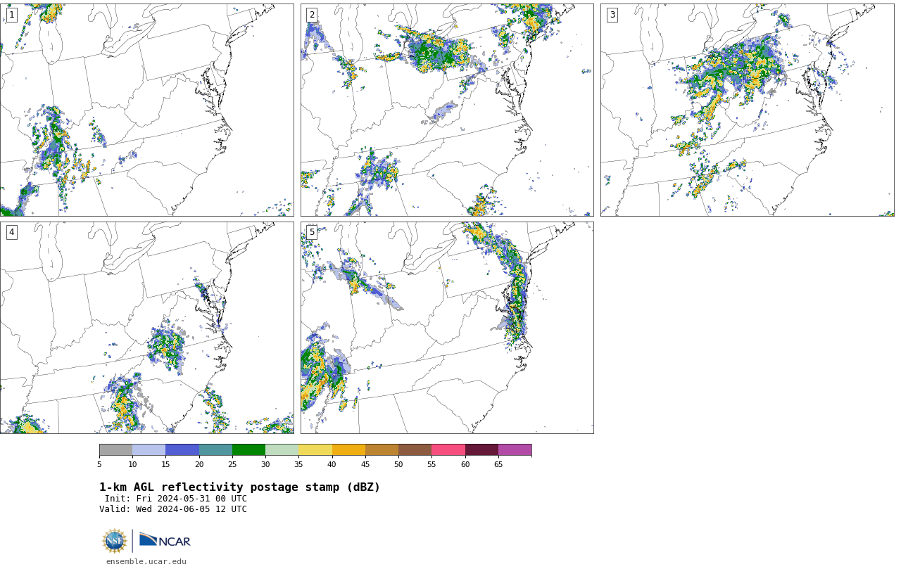Open ensemble member 3 reflectivity map

pos(747,110)
